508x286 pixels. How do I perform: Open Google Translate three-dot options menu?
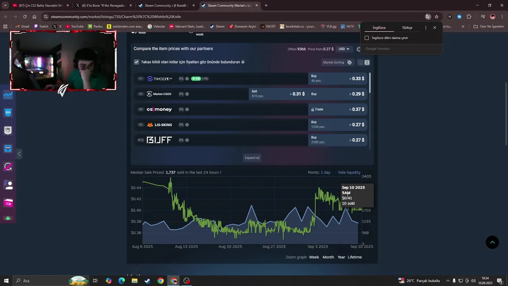[426, 28]
